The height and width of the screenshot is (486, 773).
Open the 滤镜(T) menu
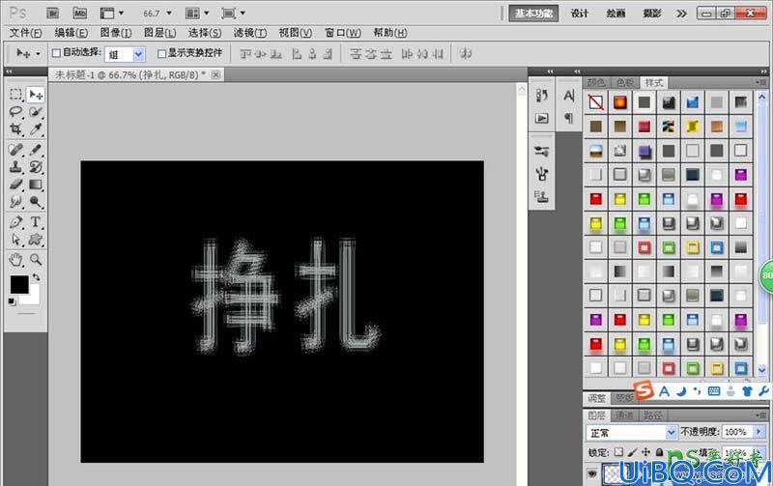click(250, 33)
